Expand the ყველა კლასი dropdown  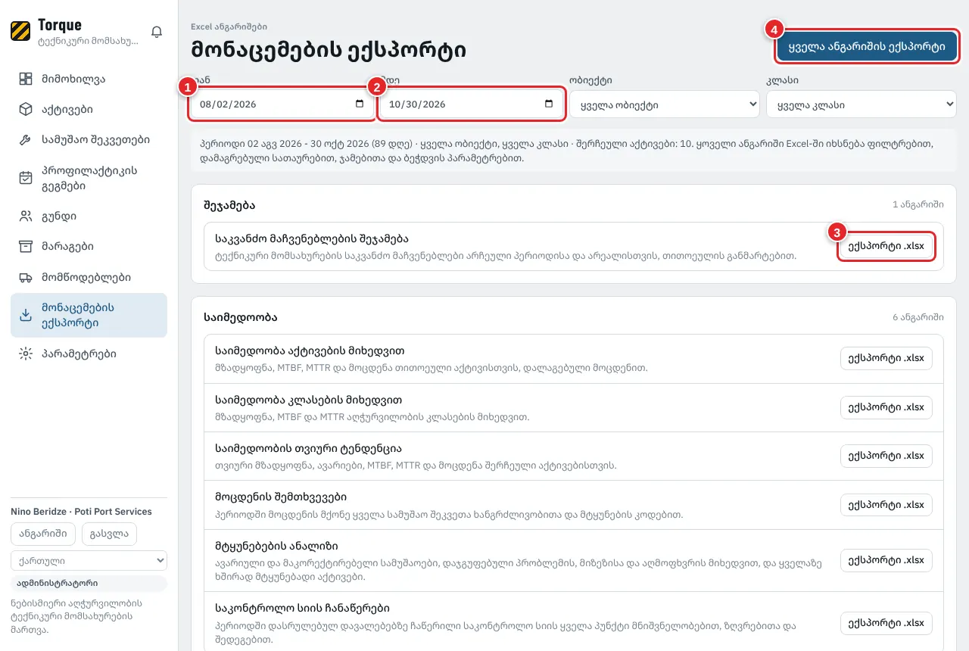[x=862, y=104]
